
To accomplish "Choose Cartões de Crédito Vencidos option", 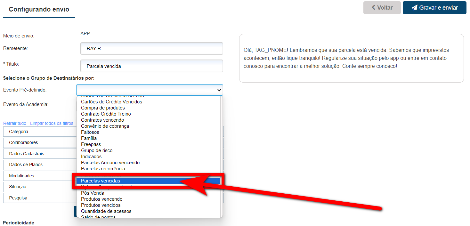I will (x=111, y=102).
